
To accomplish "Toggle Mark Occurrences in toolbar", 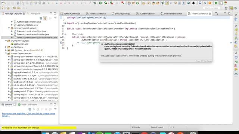I will pyautogui.click(x=167, y=3).
